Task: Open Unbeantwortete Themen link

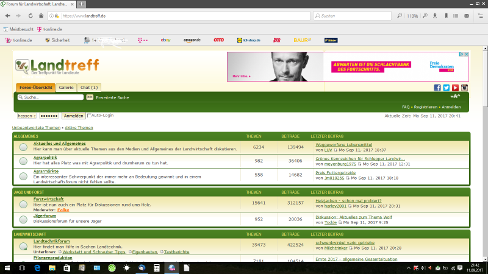Action: tap(36, 128)
